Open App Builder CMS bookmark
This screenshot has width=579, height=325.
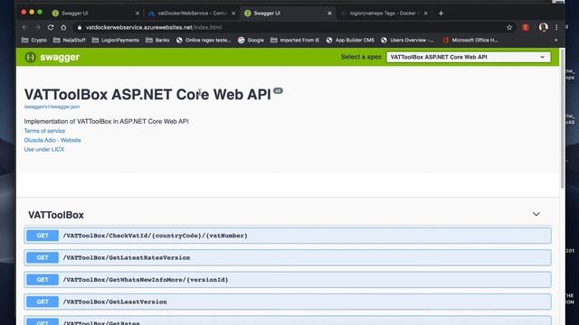point(350,40)
